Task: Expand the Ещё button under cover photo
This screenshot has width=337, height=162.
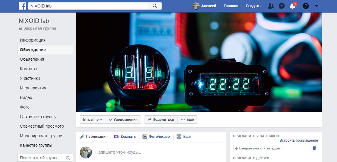Action: pos(187,120)
